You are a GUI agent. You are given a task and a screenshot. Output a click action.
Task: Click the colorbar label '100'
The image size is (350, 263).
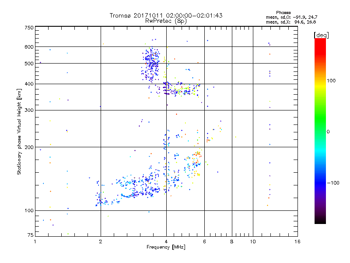(331, 81)
